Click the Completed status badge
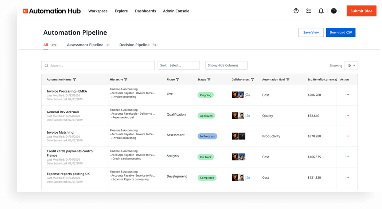Image resolution: width=382 pixels, height=209 pixels. click(x=207, y=178)
